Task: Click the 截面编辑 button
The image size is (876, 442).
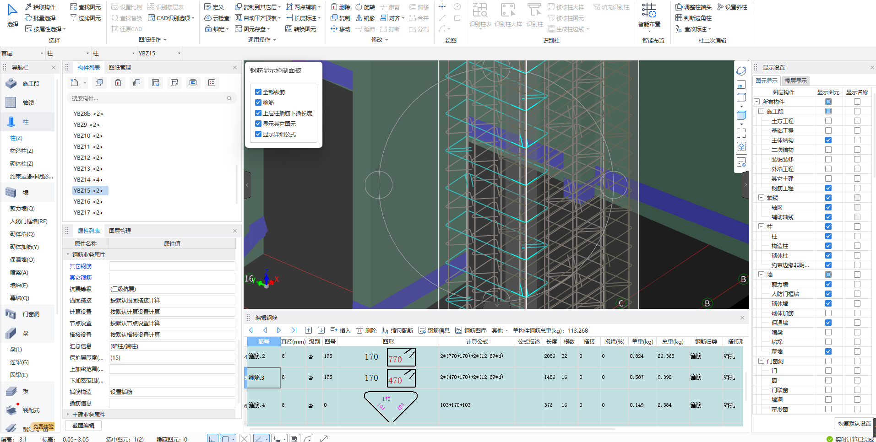Action: pyautogui.click(x=83, y=426)
